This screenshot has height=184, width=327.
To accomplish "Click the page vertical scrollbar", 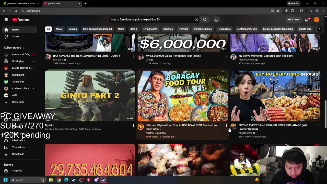I will pos(325,114).
